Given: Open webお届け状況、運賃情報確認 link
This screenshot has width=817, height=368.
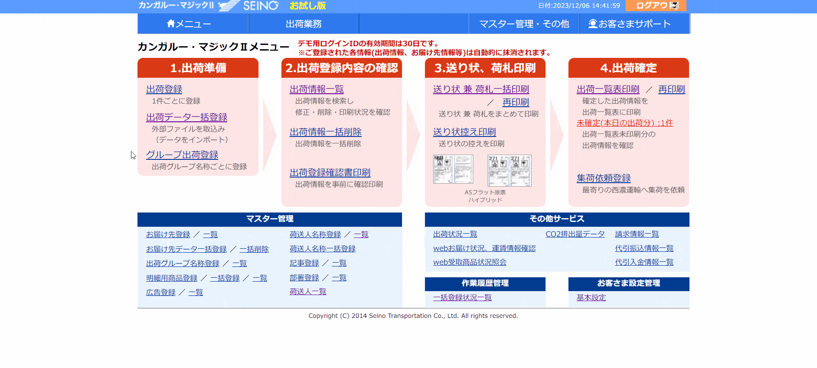Looking at the screenshot, I should click(x=485, y=248).
